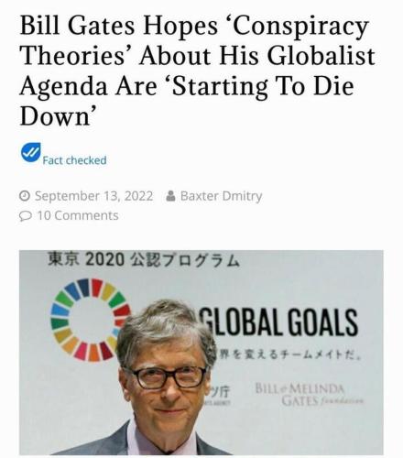403x458 pixels.
Task: Click the comment bubble icon
Action: coord(25,216)
